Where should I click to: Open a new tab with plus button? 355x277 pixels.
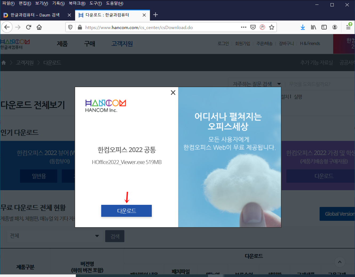156,15
